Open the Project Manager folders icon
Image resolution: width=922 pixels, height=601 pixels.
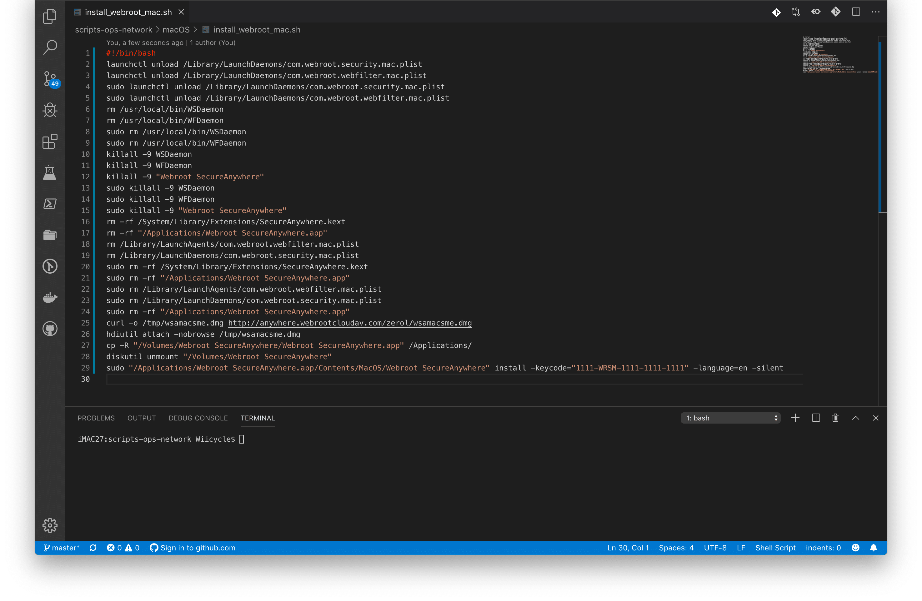50,235
